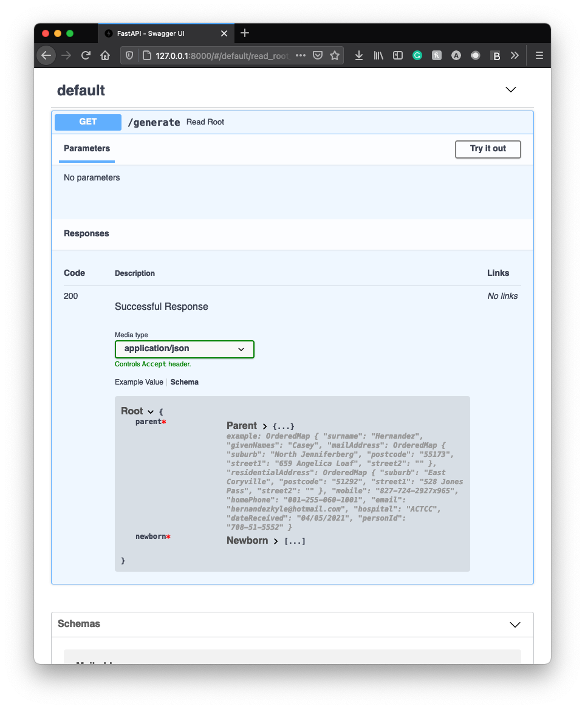Show more toolbar items overflow chevrons
The image size is (585, 709).
tap(515, 56)
